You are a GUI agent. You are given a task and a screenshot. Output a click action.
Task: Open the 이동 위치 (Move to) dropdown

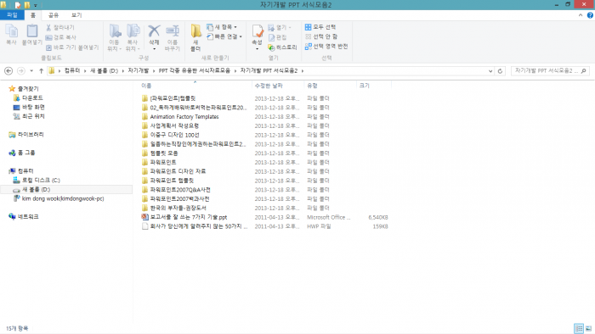click(x=115, y=37)
